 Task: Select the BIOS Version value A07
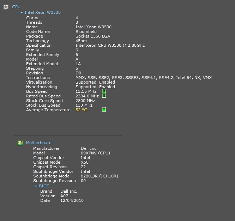pyautogui.click(x=64, y=196)
